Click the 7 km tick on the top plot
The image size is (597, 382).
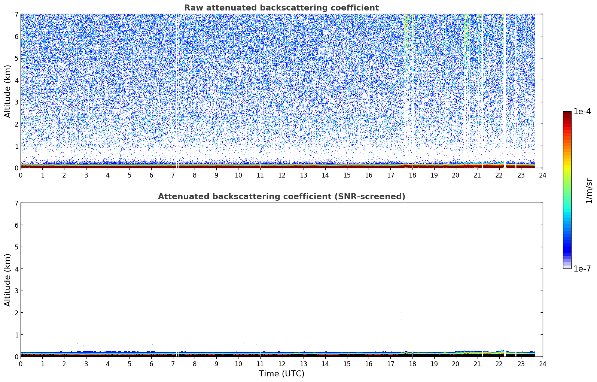(x=16, y=15)
